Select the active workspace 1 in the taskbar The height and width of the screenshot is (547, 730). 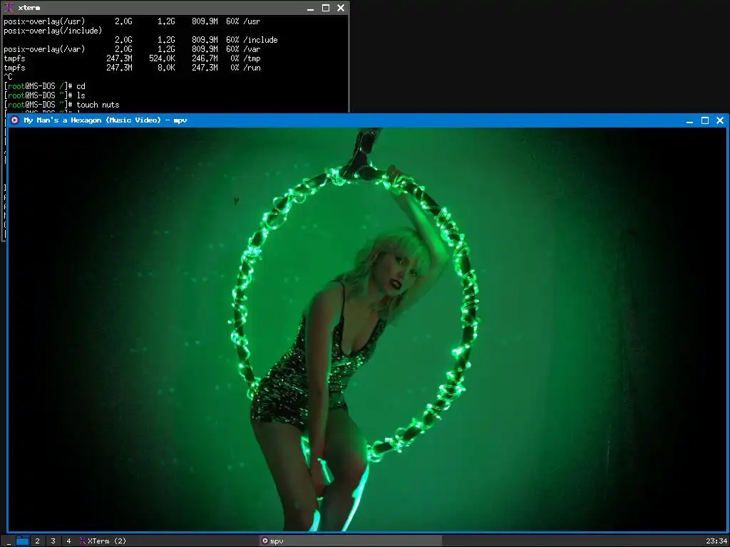[x=22, y=541]
